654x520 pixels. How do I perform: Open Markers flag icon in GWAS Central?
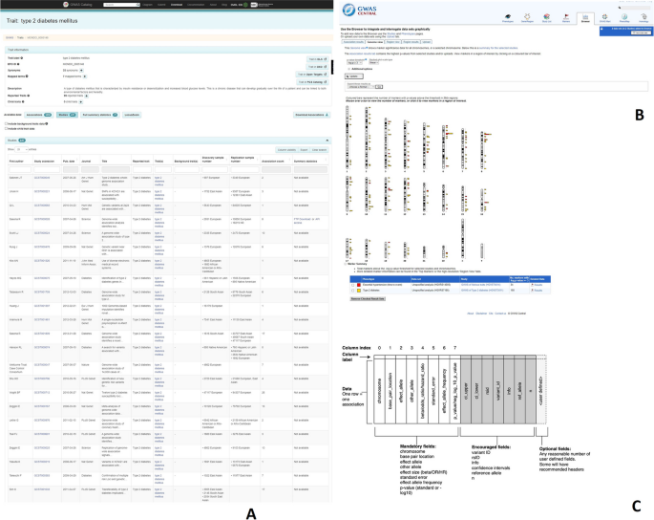coord(566,17)
